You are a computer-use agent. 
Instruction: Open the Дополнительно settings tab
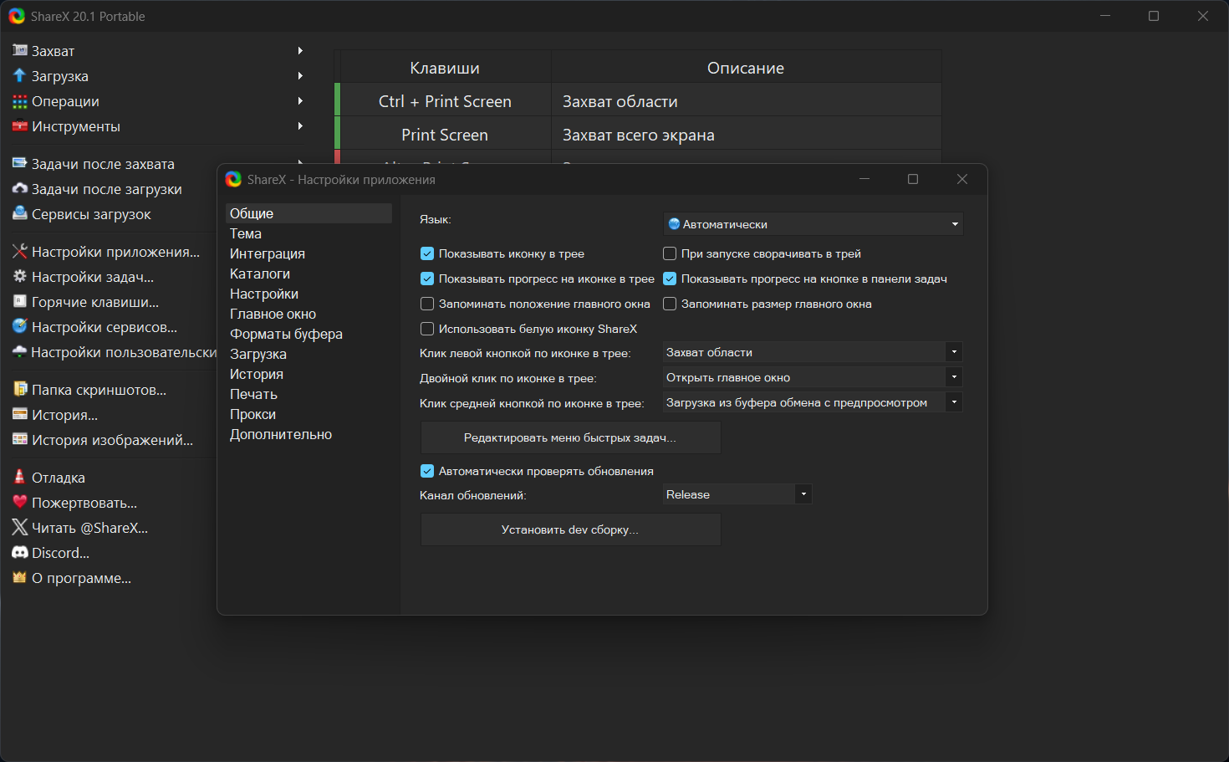pyautogui.click(x=309, y=434)
